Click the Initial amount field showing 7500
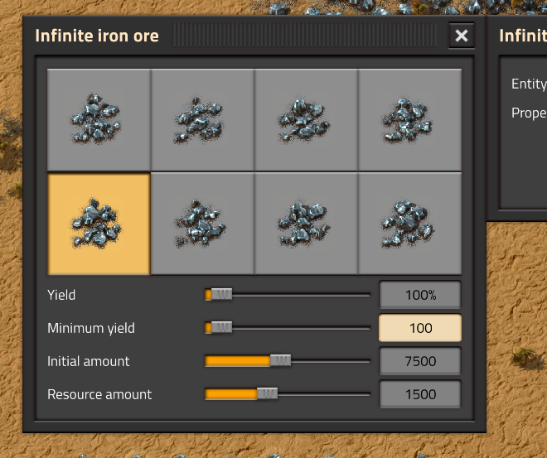Image resolution: width=547 pixels, height=458 pixels. pos(420,361)
